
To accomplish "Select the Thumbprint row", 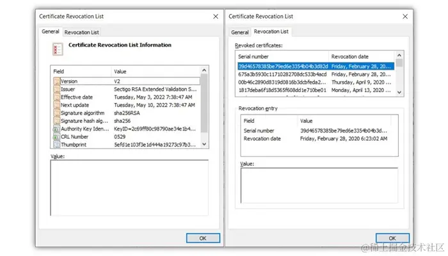I will [x=126, y=145].
